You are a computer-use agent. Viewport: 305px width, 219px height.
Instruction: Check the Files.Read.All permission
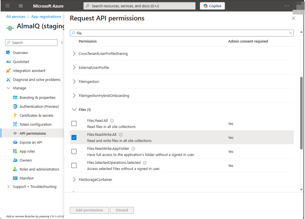coord(74,123)
